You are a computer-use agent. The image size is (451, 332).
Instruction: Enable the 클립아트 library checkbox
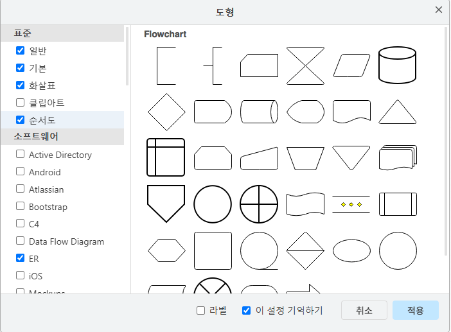point(20,102)
